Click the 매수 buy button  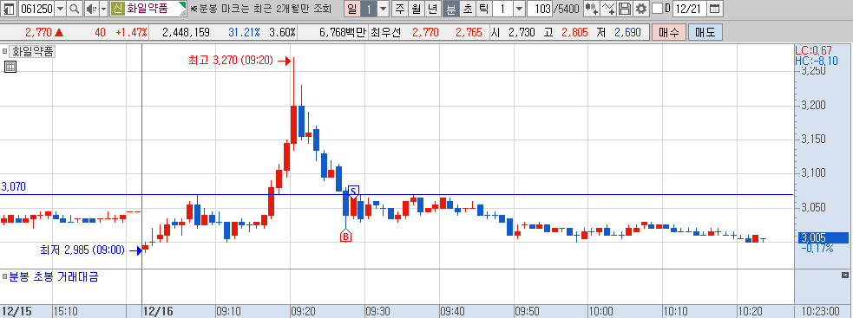coord(668,33)
